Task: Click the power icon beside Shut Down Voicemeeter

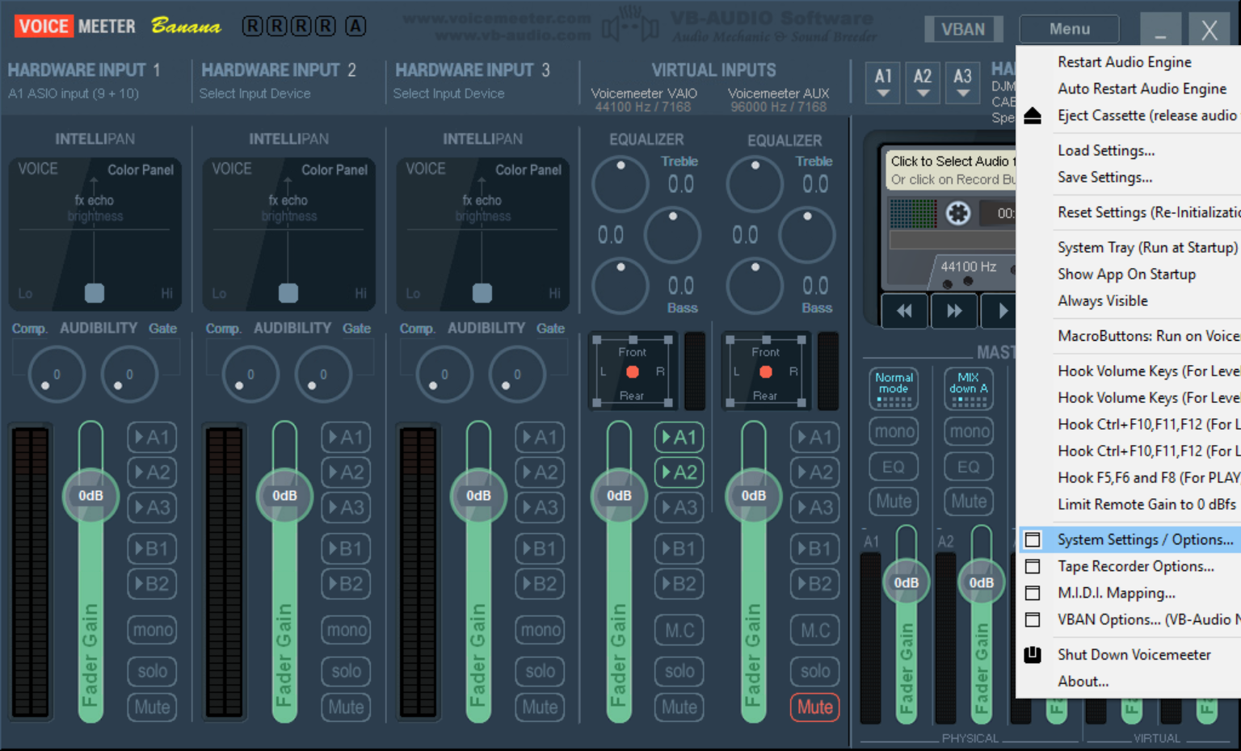Action: tap(1033, 654)
